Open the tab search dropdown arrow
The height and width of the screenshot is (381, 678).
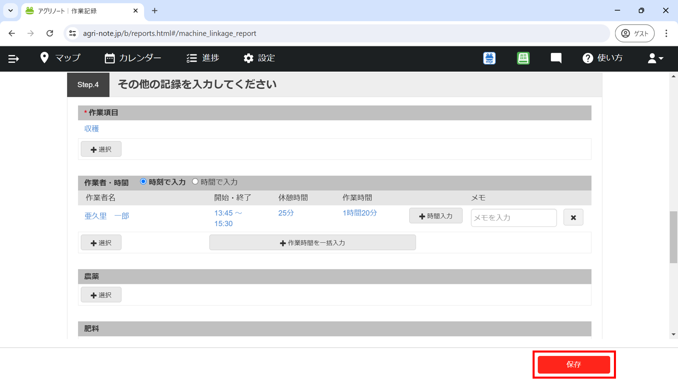pyautogui.click(x=11, y=10)
